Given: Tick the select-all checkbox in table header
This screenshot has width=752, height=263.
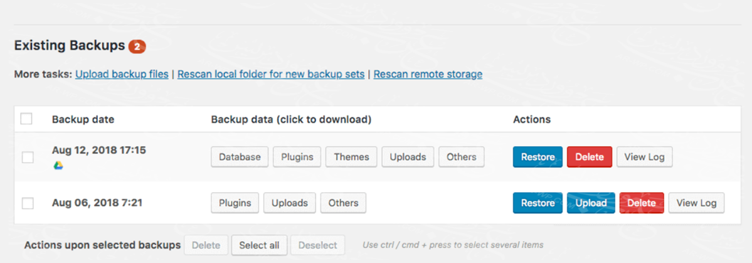Looking at the screenshot, I should coord(26,119).
